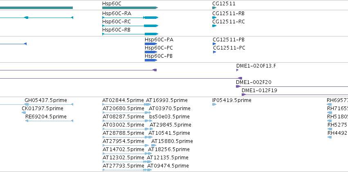
Task: Select EST AT29845.5prime label
Action: point(171,125)
